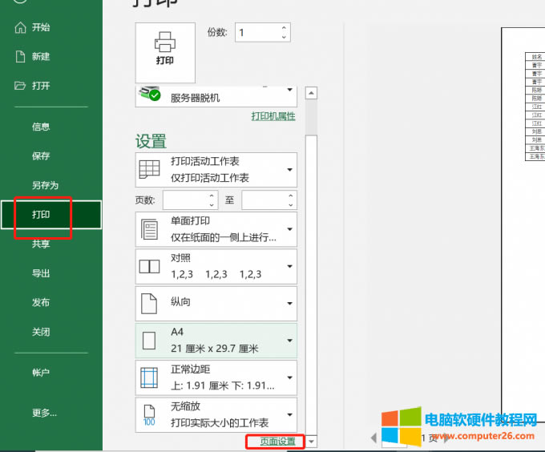Click the scaling icon labeled 100
Image resolution: width=545 pixels, height=452 pixels.
point(149,415)
